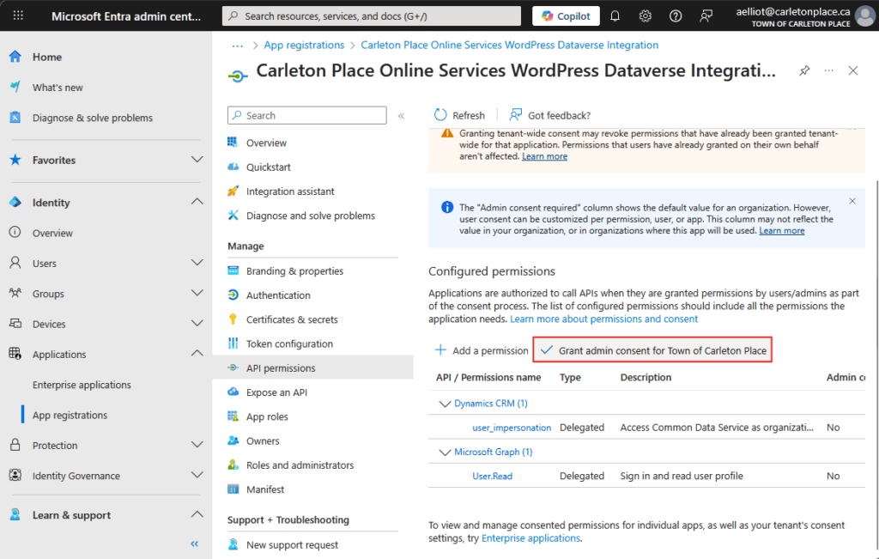Close the app registration blade
Image resolution: width=879 pixels, height=559 pixels.
pyautogui.click(x=853, y=70)
